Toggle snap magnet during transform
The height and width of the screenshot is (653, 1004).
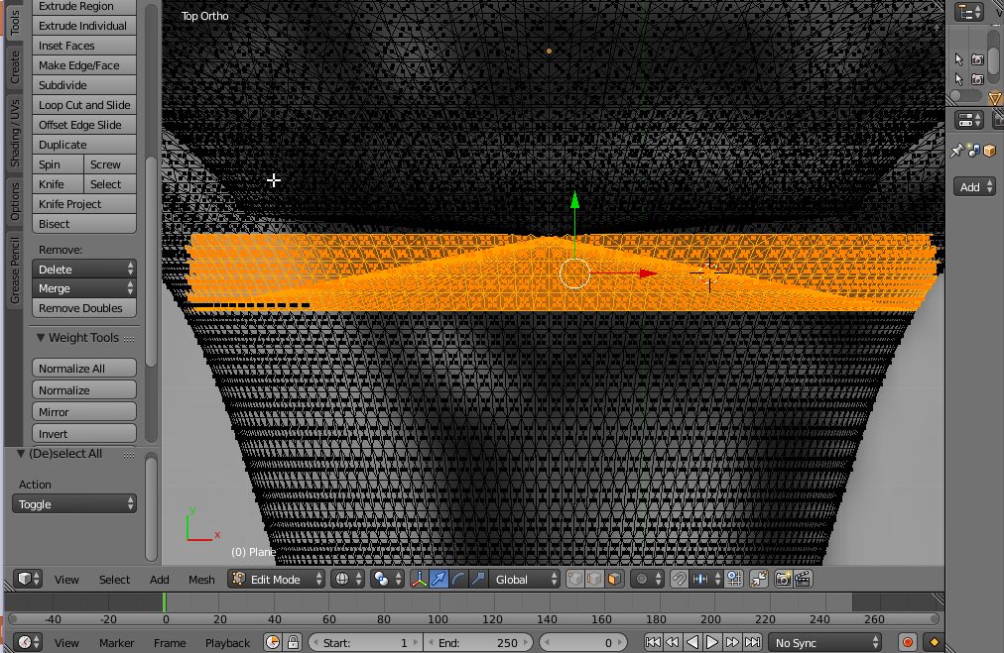[679, 579]
